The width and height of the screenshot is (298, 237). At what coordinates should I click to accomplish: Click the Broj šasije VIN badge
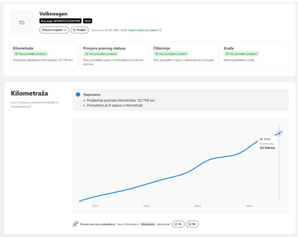(60, 21)
